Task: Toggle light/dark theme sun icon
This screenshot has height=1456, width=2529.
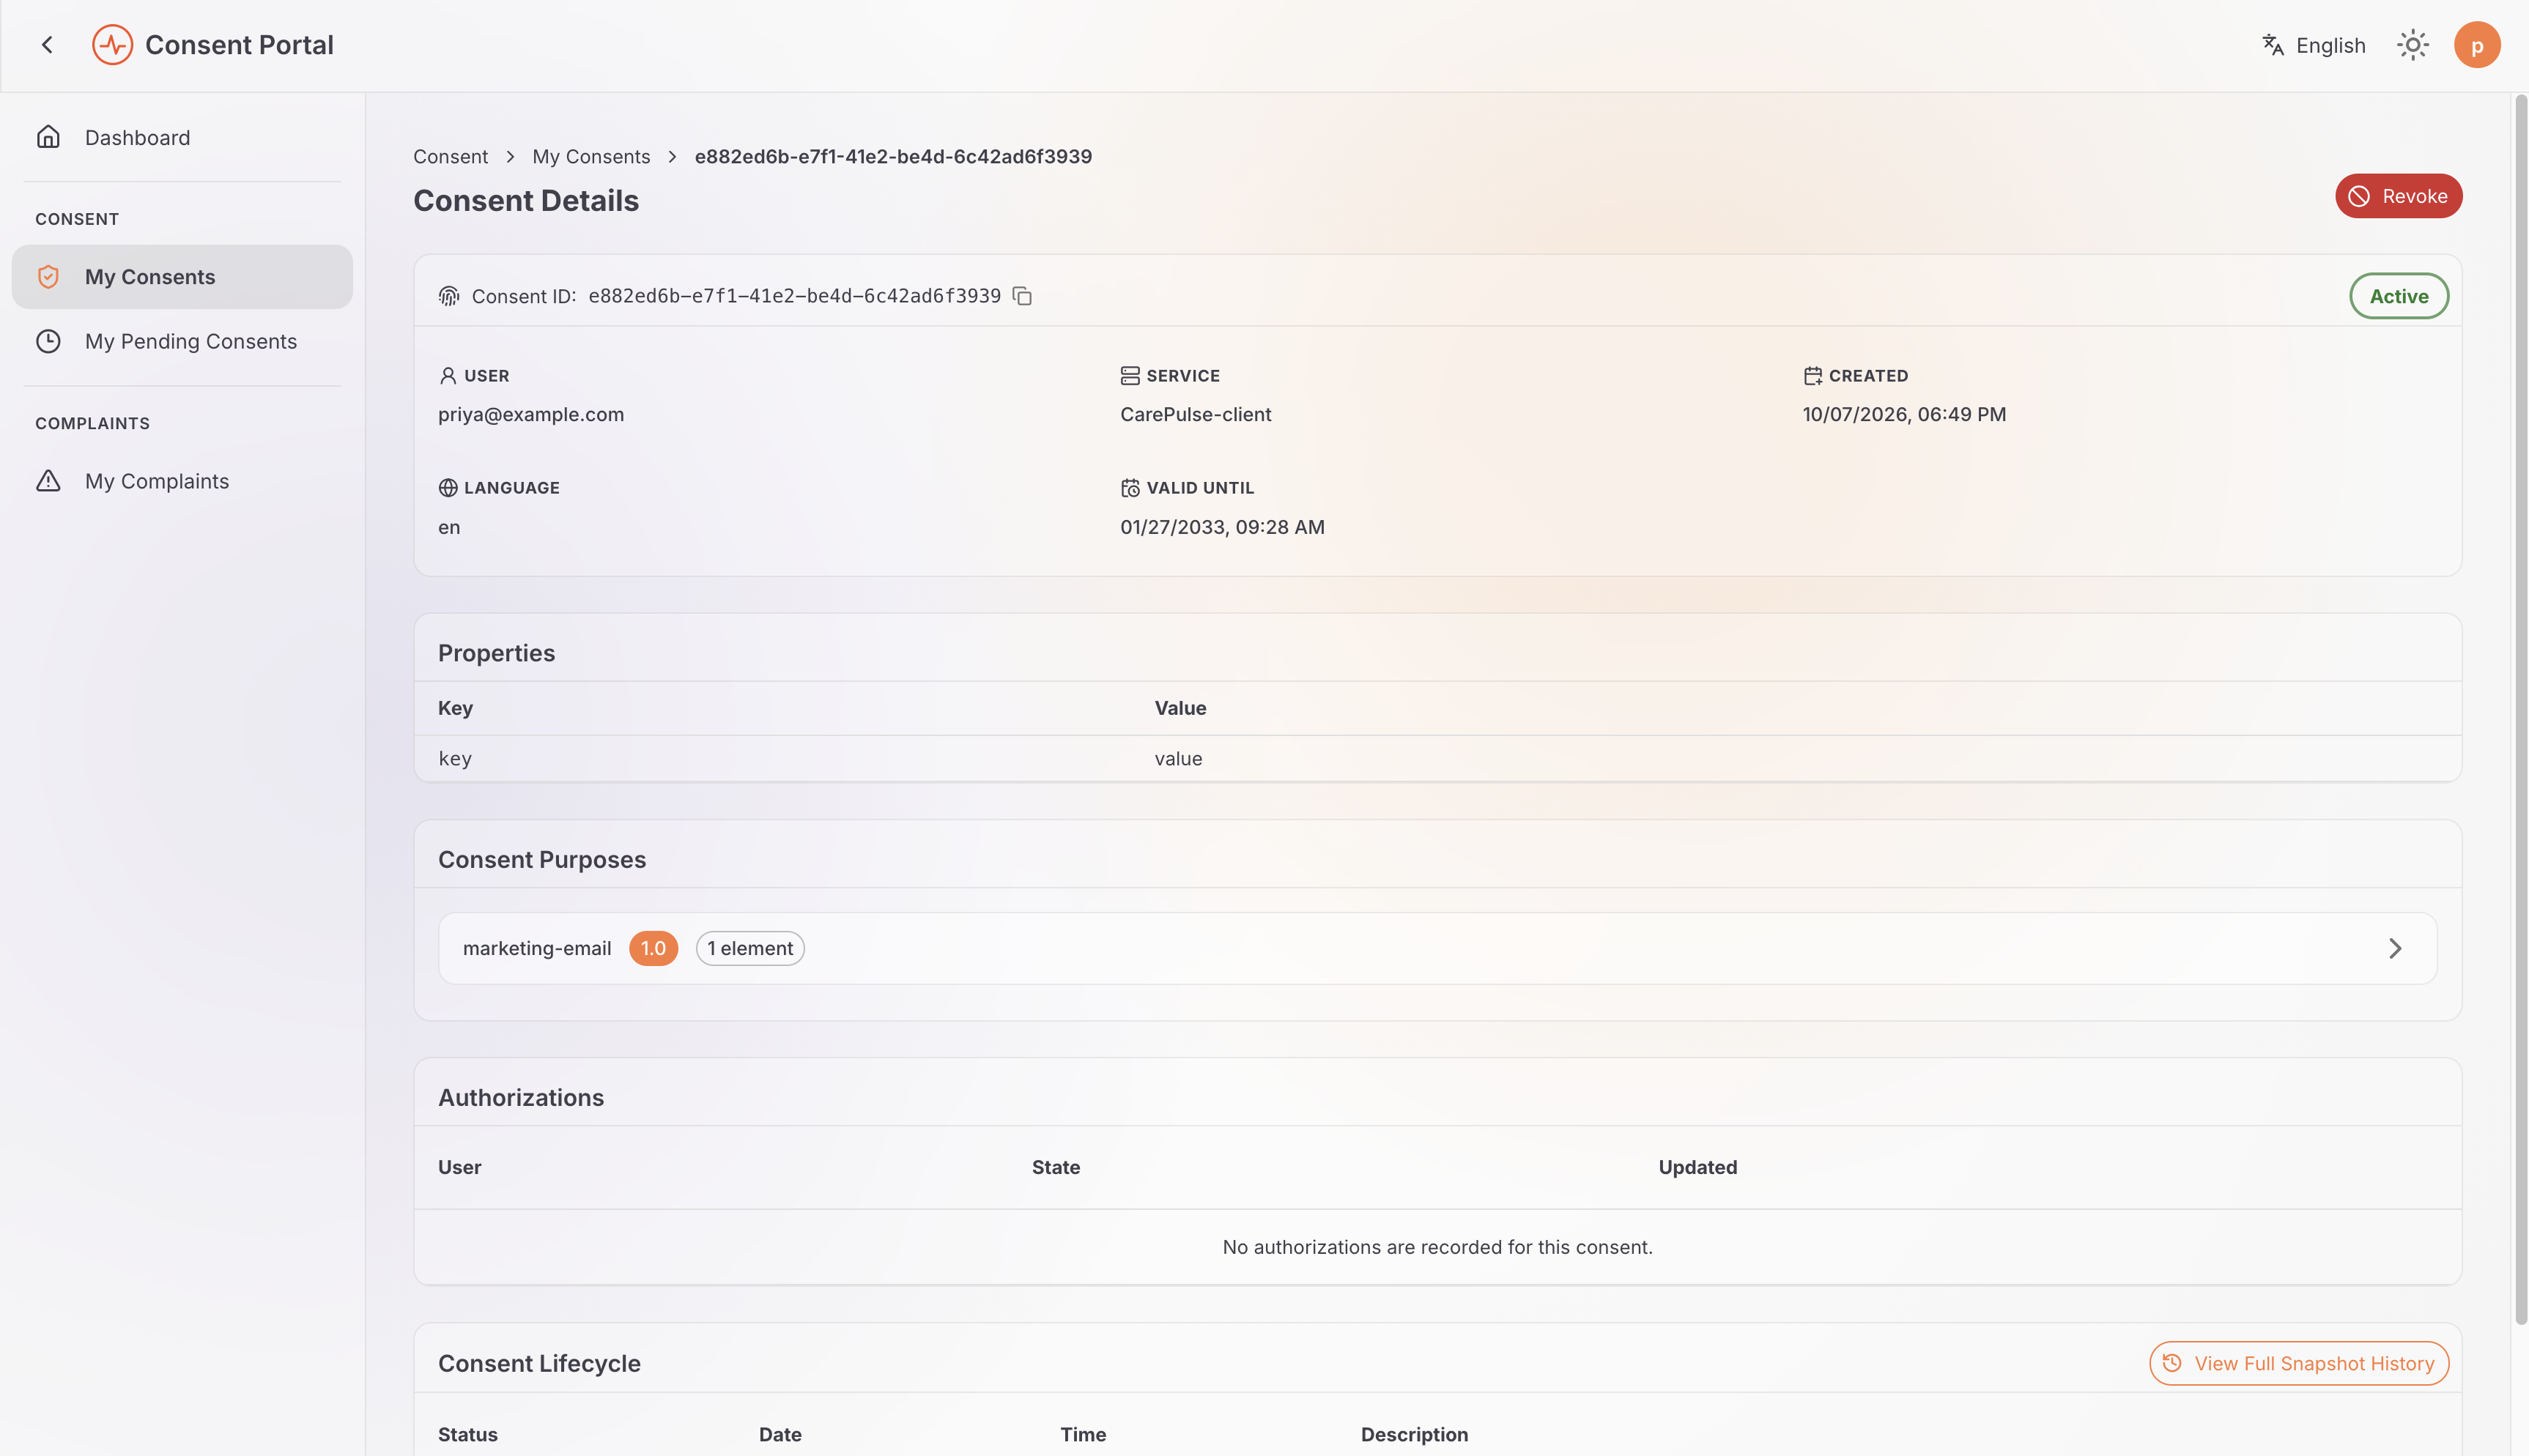Action: pos(2412,45)
